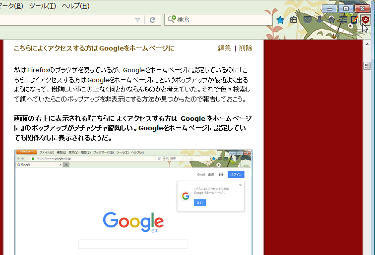Go to the home page icon
Viewport: 375px width, 255px height.
point(331,20)
